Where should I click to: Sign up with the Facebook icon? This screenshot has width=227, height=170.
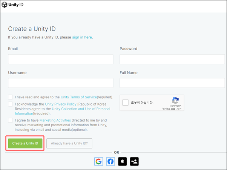pos(110,161)
